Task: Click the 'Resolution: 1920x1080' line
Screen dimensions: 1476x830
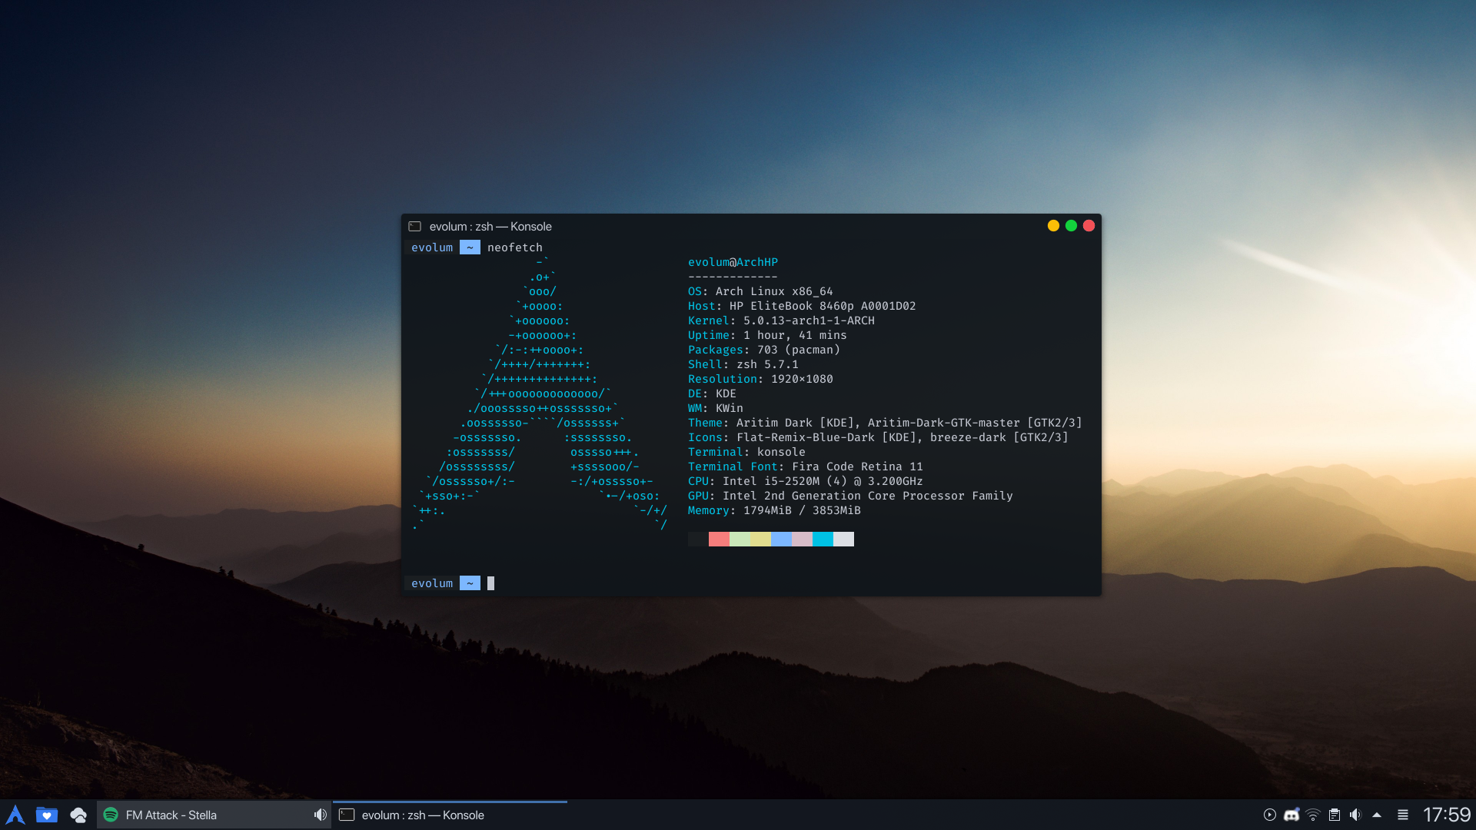Action: tap(760, 379)
